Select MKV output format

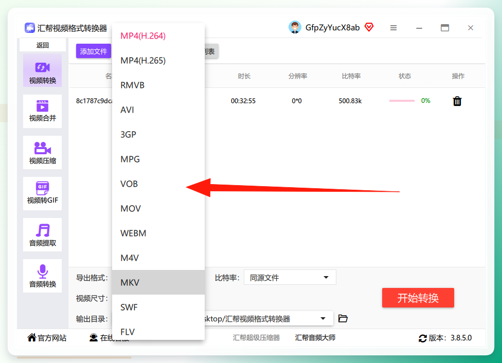pos(158,282)
